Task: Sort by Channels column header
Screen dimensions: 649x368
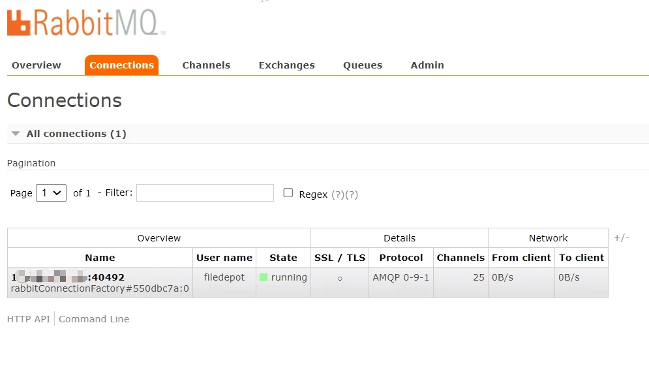Action: 460,258
